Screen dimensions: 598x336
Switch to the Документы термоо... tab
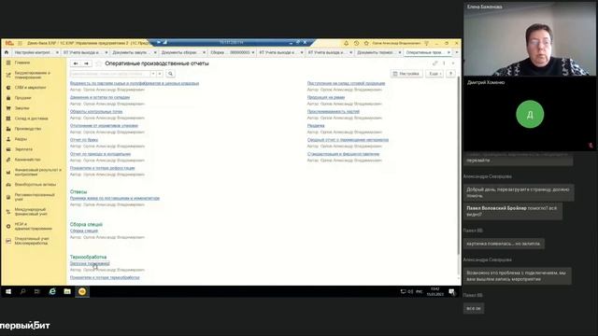tap(376, 52)
